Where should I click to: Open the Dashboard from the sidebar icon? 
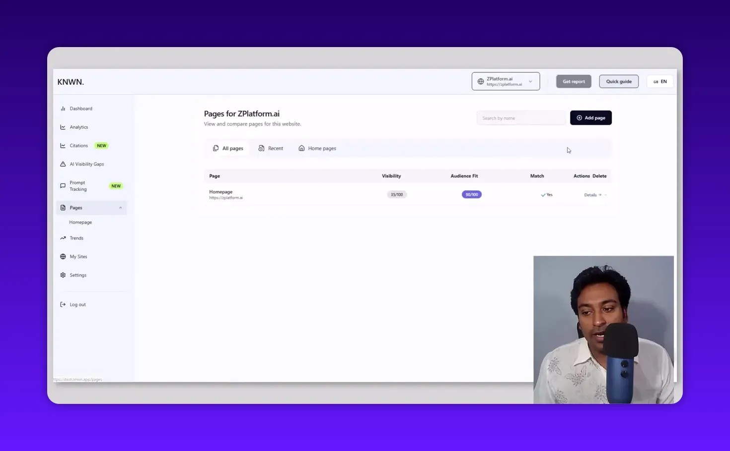pyautogui.click(x=63, y=108)
